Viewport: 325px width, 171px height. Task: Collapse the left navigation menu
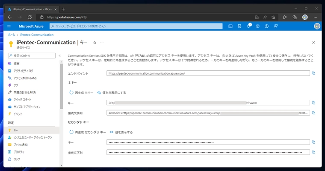[60, 55]
